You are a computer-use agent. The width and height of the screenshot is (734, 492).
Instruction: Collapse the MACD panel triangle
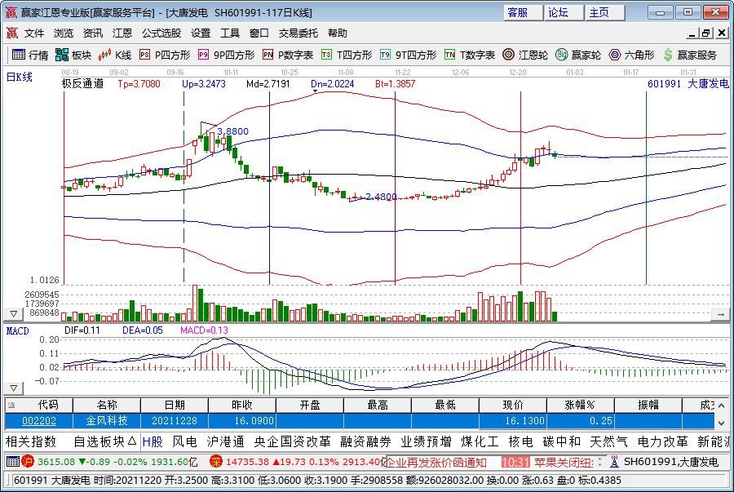coord(13,388)
